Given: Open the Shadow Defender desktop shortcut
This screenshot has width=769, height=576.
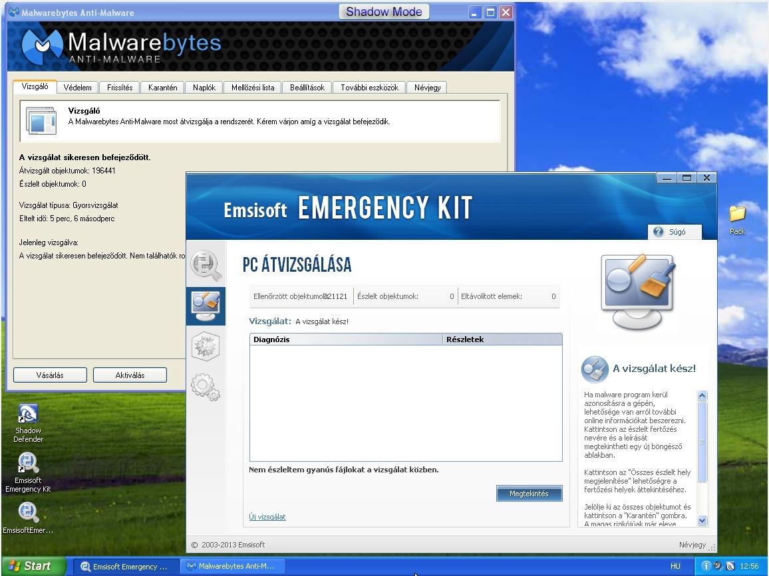Looking at the screenshot, I should (28, 424).
